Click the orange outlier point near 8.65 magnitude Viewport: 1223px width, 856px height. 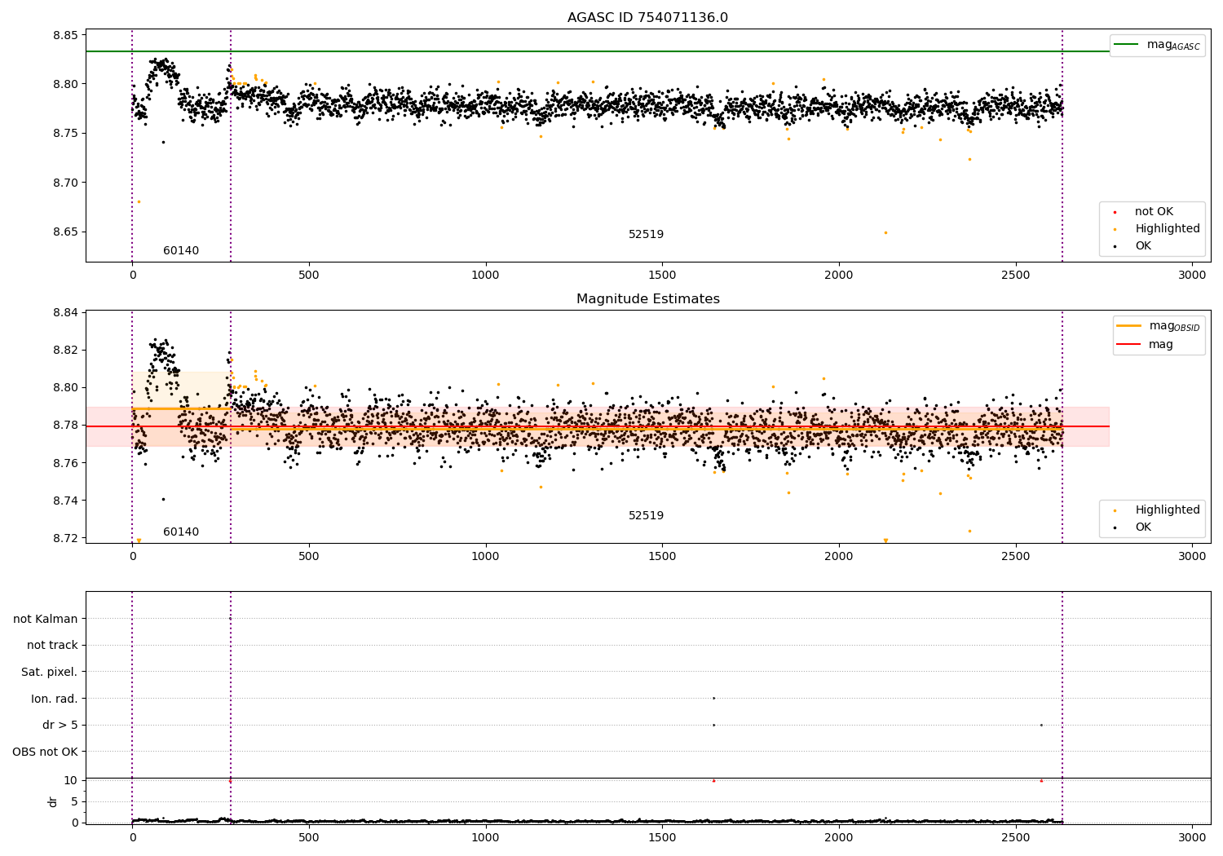click(x=885, y=232)
